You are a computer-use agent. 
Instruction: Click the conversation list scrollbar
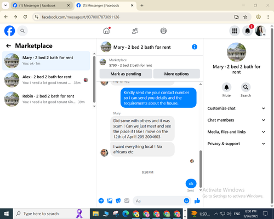tap(94, 79)
